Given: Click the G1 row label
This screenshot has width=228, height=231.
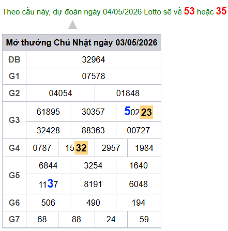Looking at the screenshot, I should coord(14,76).
